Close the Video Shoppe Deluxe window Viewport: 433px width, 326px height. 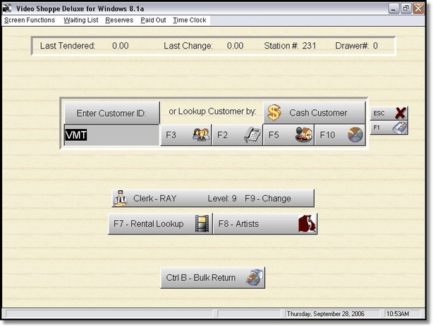tap(418, 8)
